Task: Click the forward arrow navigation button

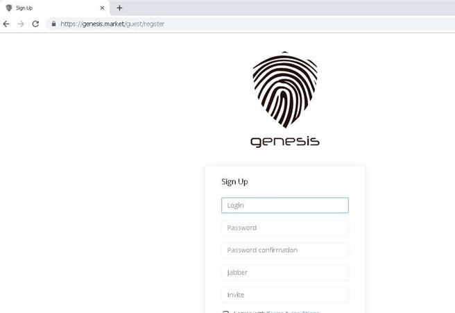Action: [x=21, y=24]
